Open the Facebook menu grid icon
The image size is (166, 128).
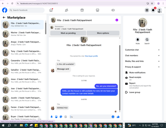147,10
